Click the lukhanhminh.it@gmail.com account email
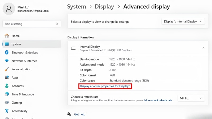The width and height of the screenshot is (212, 119). tap(33, 11)
